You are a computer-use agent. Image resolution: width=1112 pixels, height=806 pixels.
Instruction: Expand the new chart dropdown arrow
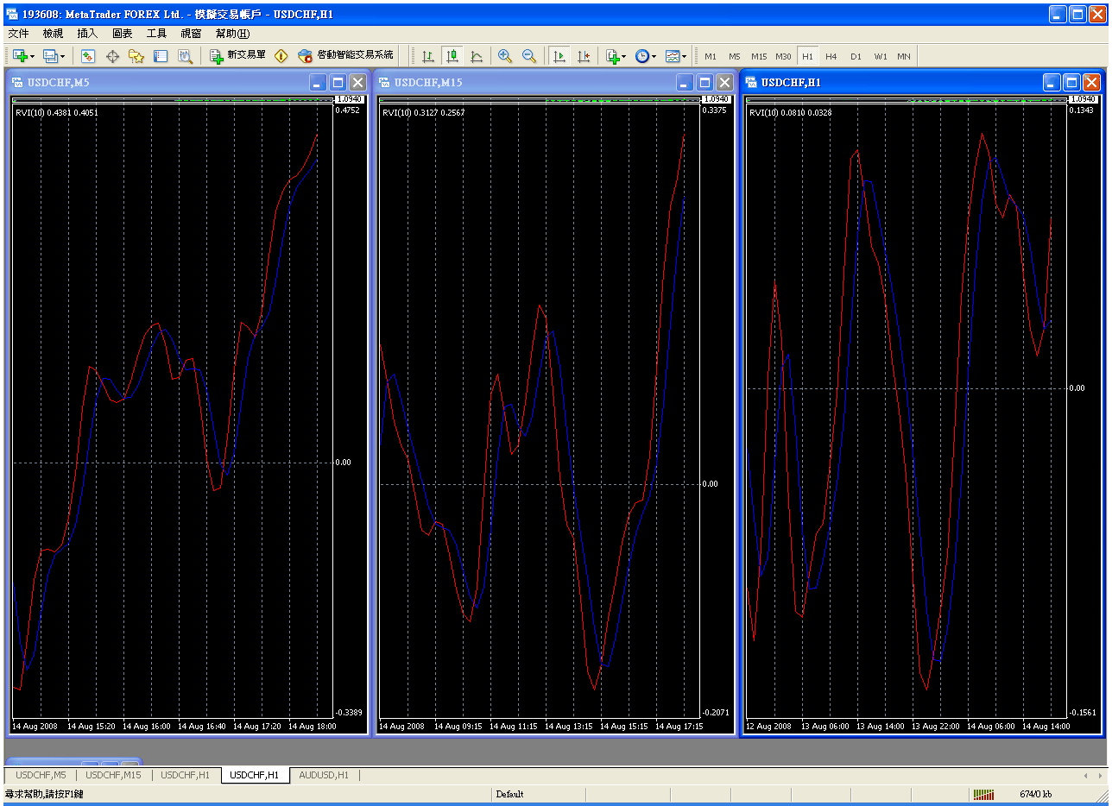(x=33, y=57)
